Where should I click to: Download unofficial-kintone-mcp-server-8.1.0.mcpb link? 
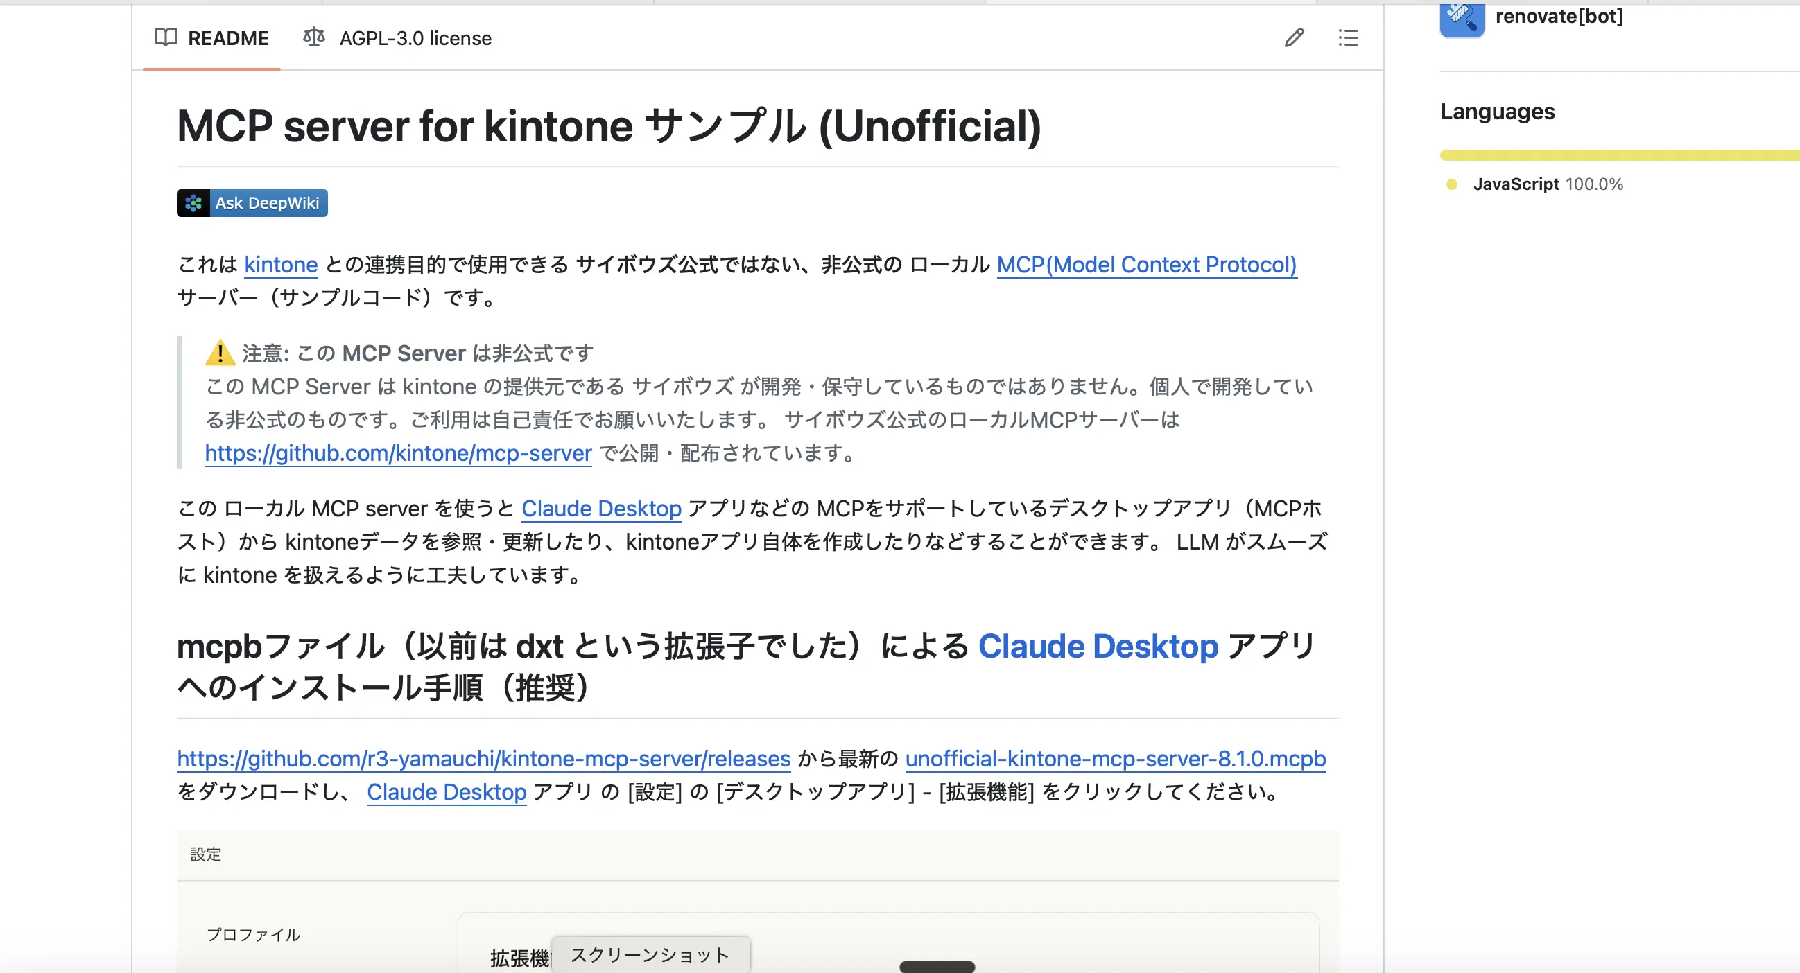point(1115,759)
